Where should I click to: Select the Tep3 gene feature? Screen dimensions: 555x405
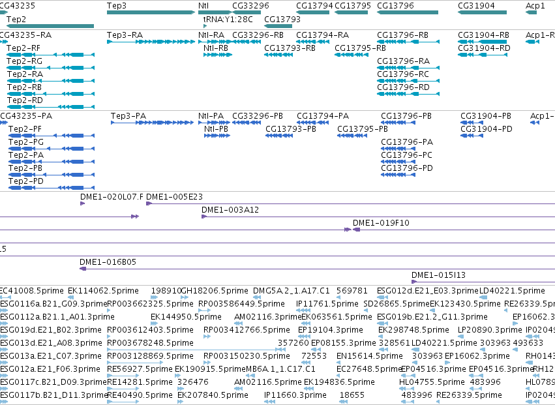tap(151, 12)
